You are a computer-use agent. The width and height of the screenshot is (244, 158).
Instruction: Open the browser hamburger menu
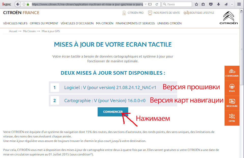pyautogui.click(x=239, y=4)
